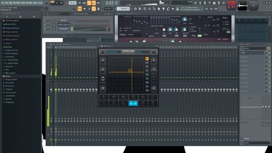Select the Additive Wurly FS channel
The width and height of the screenshot is (272, 153).
(64, 25)
